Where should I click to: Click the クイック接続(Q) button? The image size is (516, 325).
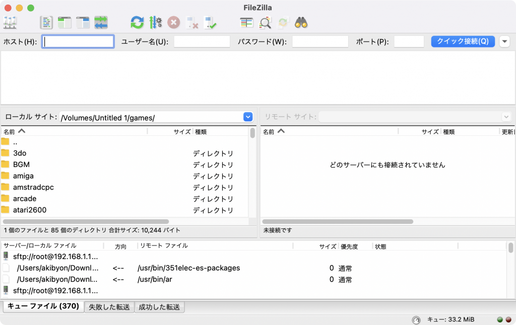463,41
